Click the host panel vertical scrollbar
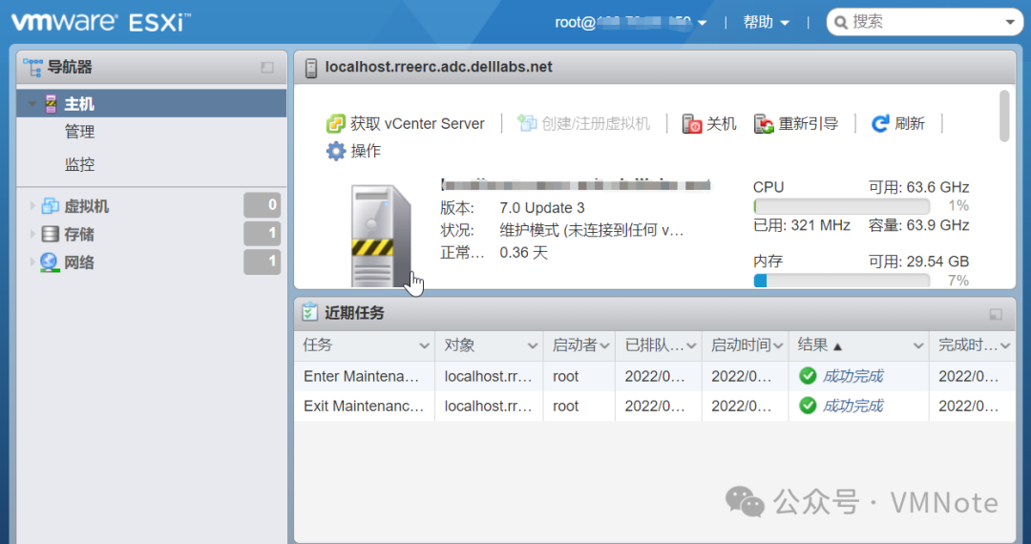The width and height of the screenshot is (1031, 544). (x=1004, y=116)
